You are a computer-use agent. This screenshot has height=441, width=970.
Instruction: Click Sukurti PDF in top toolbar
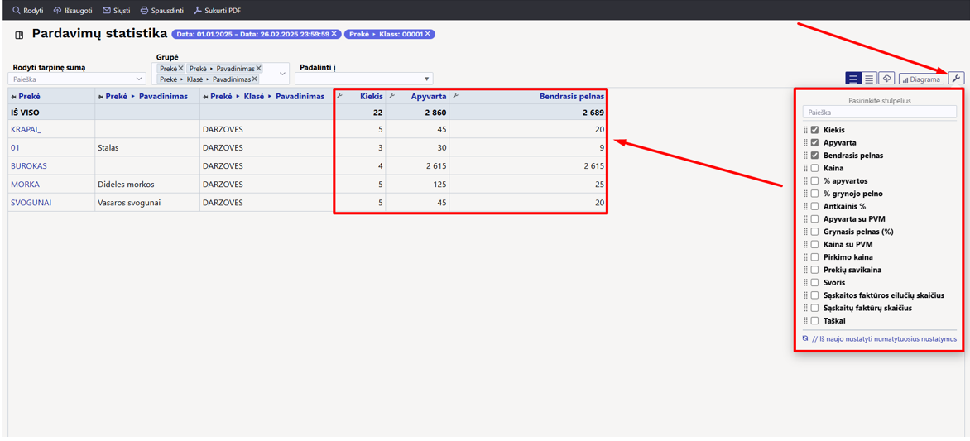(x=217, y=11)
